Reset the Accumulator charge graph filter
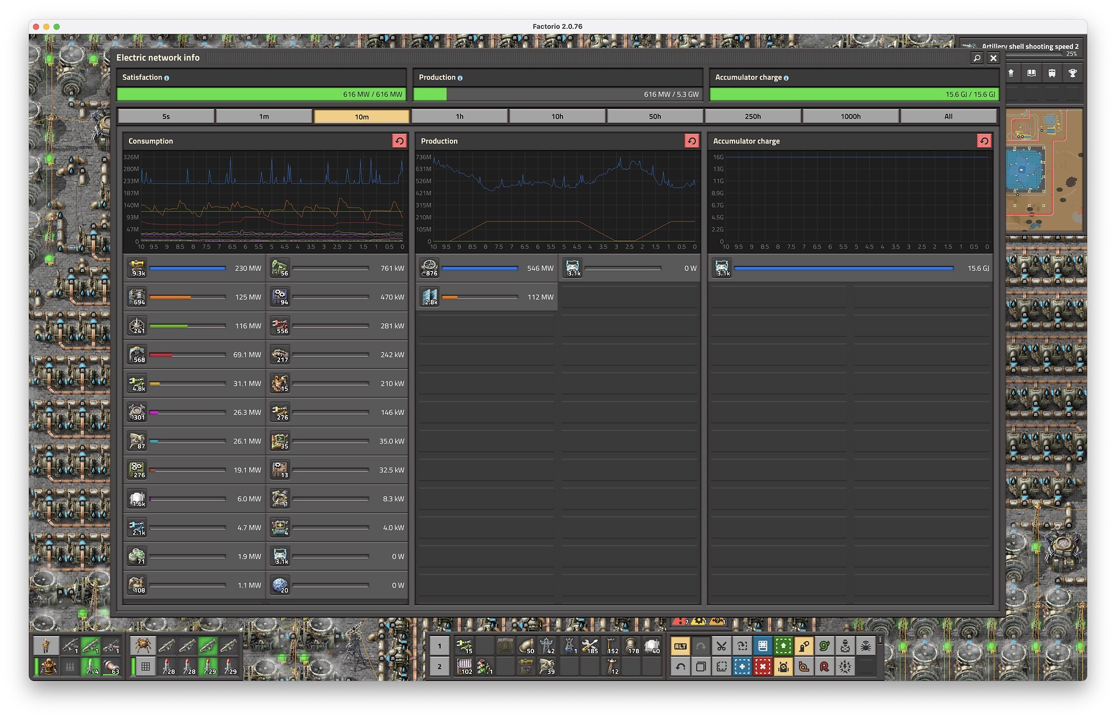The image size is (1116, 719). [984, 141]
